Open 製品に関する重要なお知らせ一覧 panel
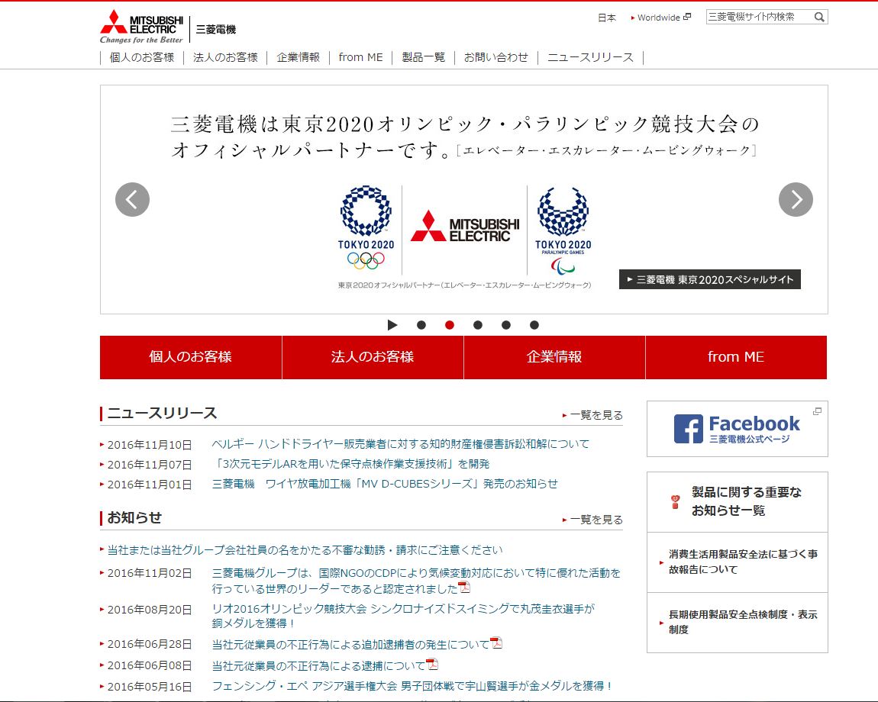The height and width of the screenshot is (702, 878). tap(738, 501)
